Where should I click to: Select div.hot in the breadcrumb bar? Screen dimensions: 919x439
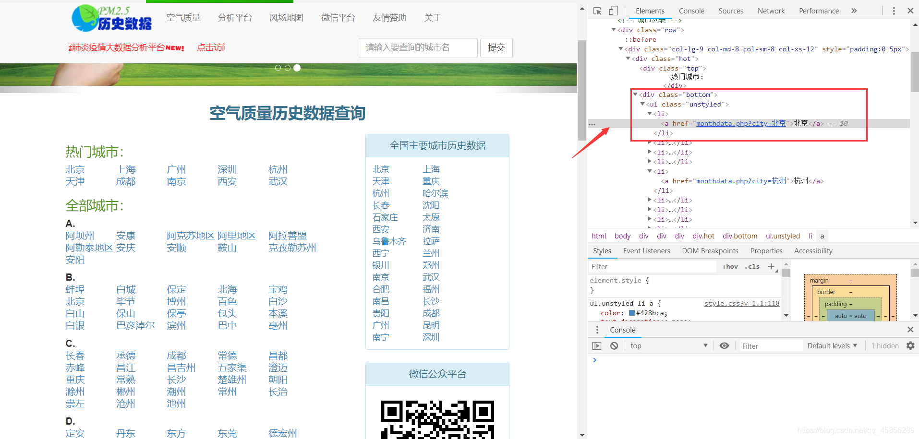[703, 236]
